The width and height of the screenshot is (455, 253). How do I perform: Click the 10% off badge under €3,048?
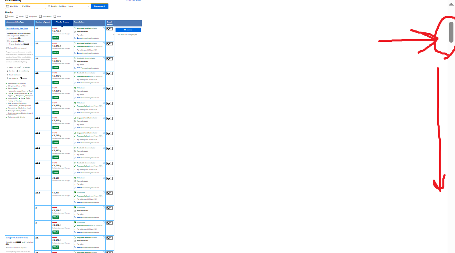tap(56, 52)
